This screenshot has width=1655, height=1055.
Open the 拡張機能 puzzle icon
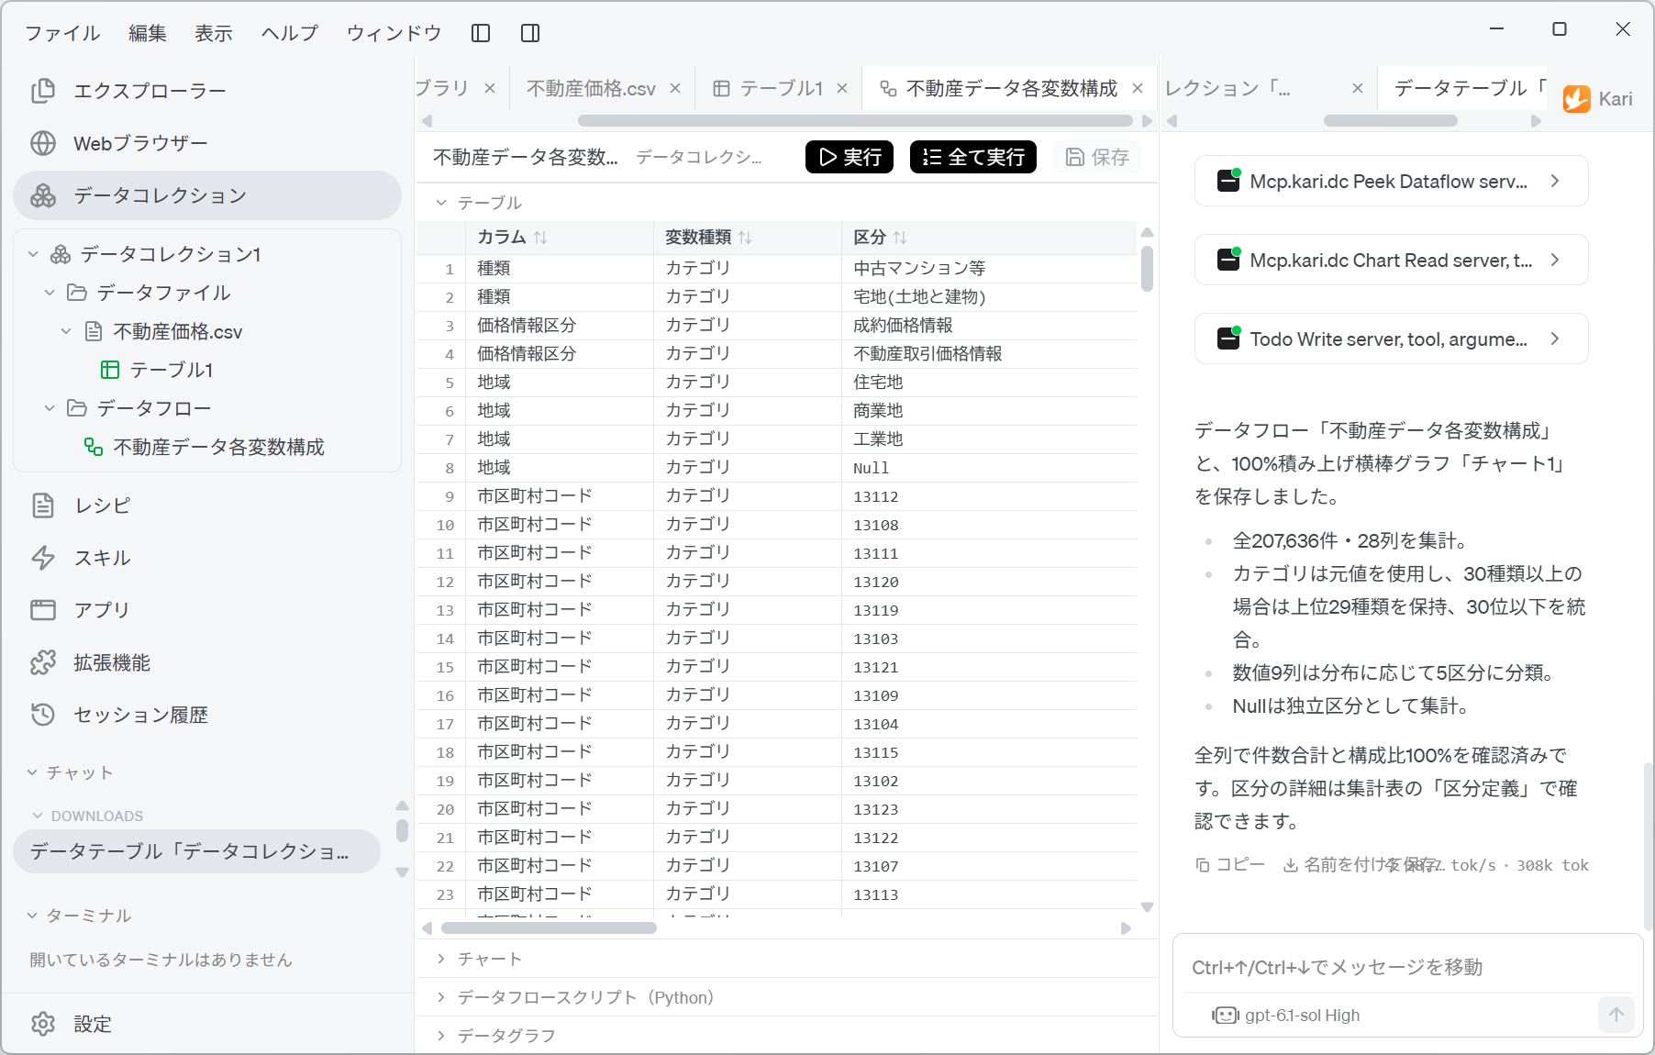pos(43,662)
